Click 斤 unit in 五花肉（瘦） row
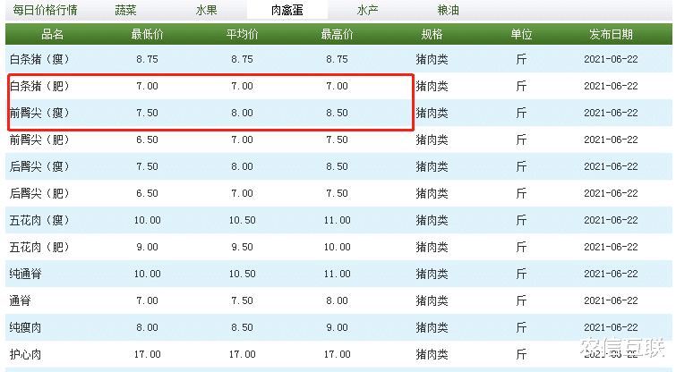This screenshot has height=372, width=676. click(x=522, y=220)
